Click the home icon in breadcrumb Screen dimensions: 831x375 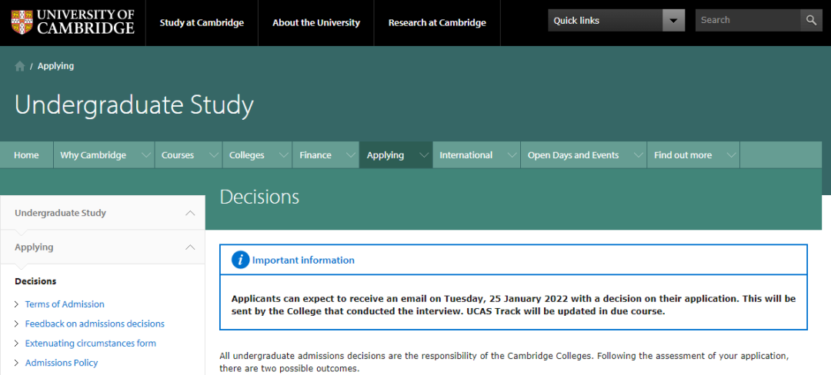point(20,66)
